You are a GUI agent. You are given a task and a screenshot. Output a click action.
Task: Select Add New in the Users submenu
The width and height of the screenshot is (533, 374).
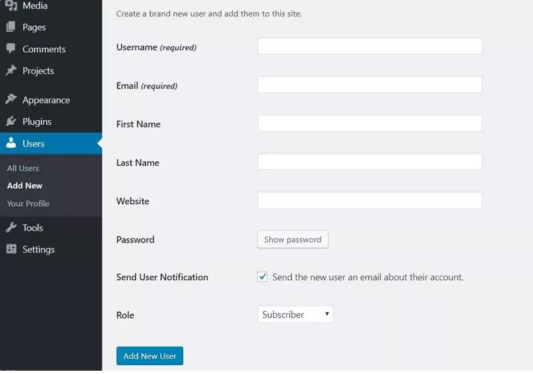24,186
